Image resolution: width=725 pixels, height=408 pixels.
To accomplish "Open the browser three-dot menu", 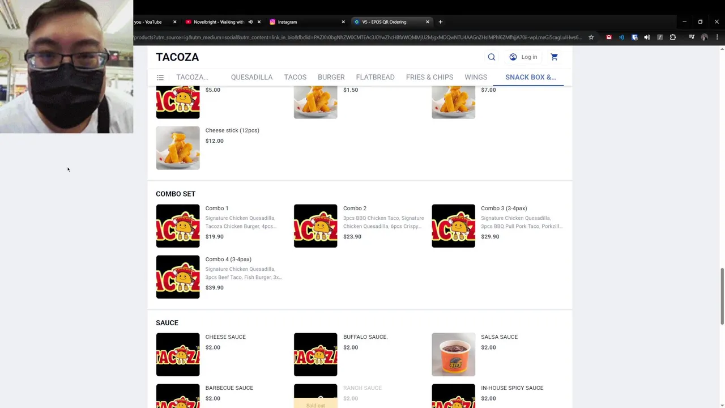I will click(717, 37).
